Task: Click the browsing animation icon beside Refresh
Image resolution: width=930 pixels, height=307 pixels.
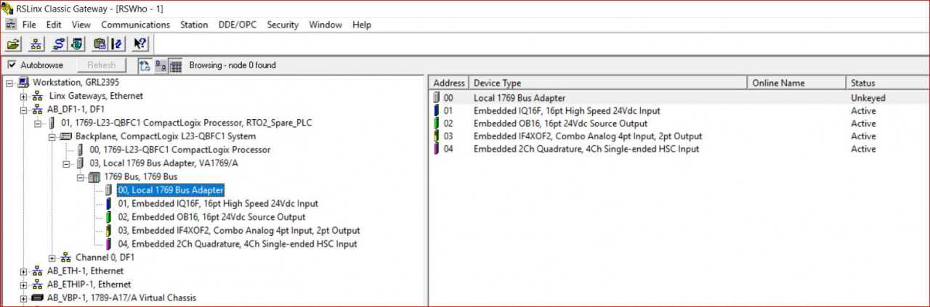Action: tap(145, 65)
